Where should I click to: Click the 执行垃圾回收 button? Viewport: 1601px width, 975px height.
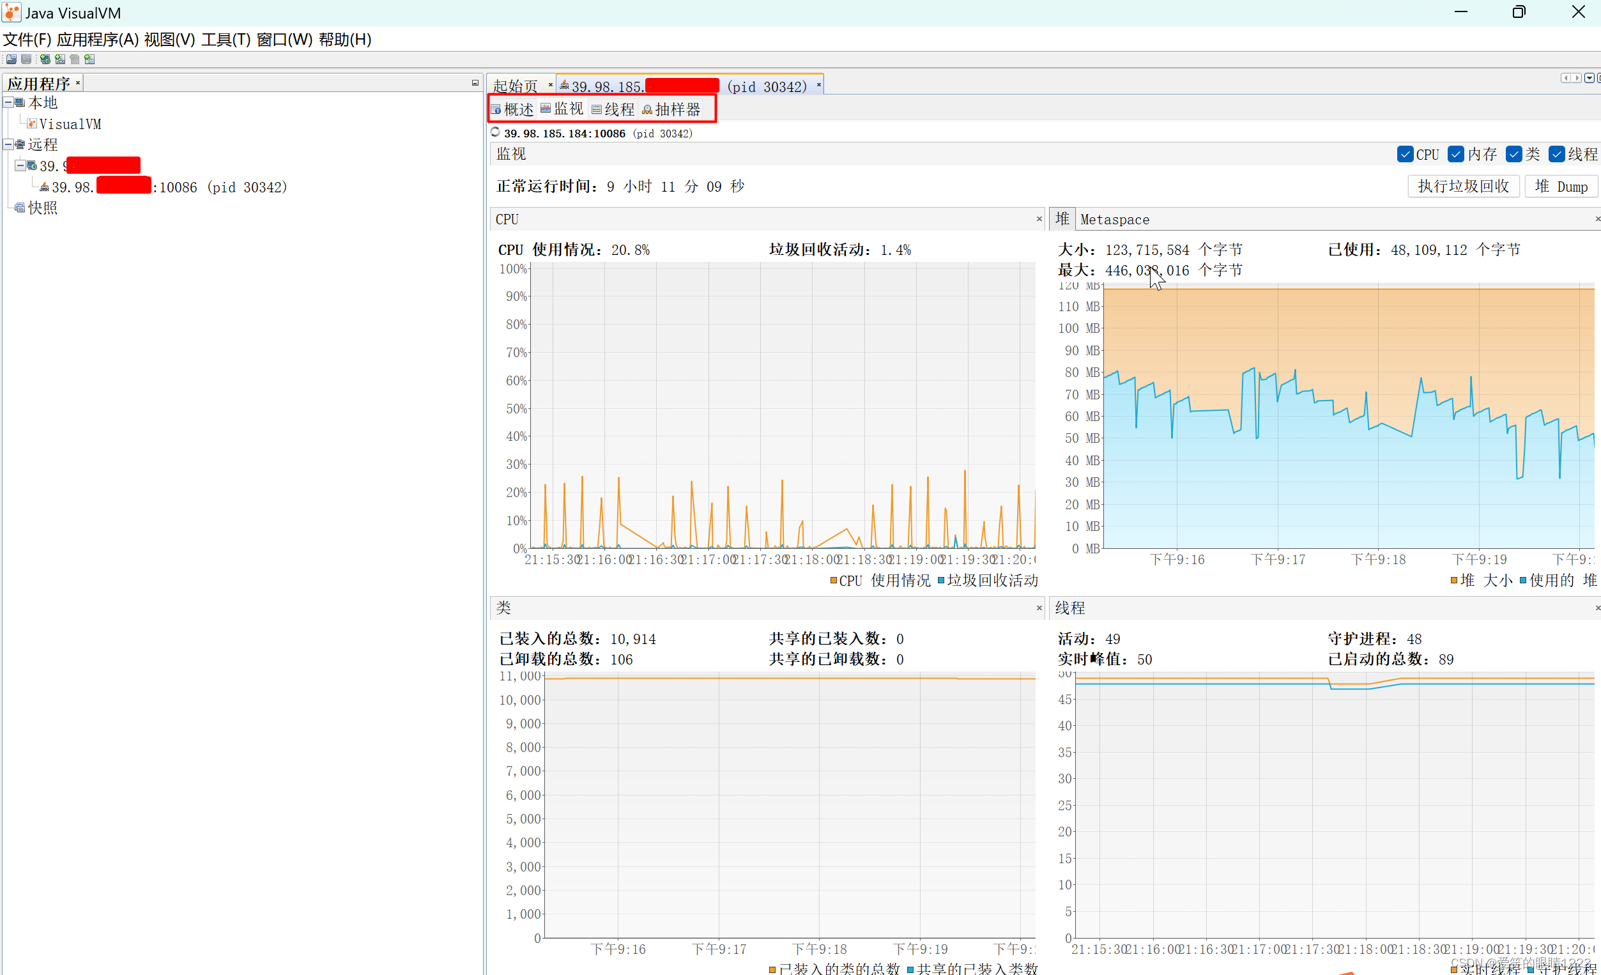(x=1462, y=187)
